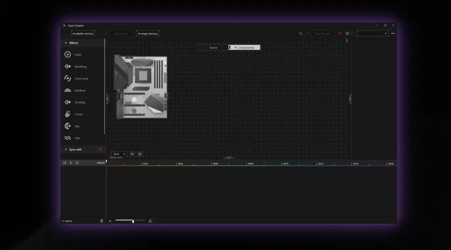Select the Strobing effect icon
Viewport: 451px width, 250px height.
tap(68, 102)
